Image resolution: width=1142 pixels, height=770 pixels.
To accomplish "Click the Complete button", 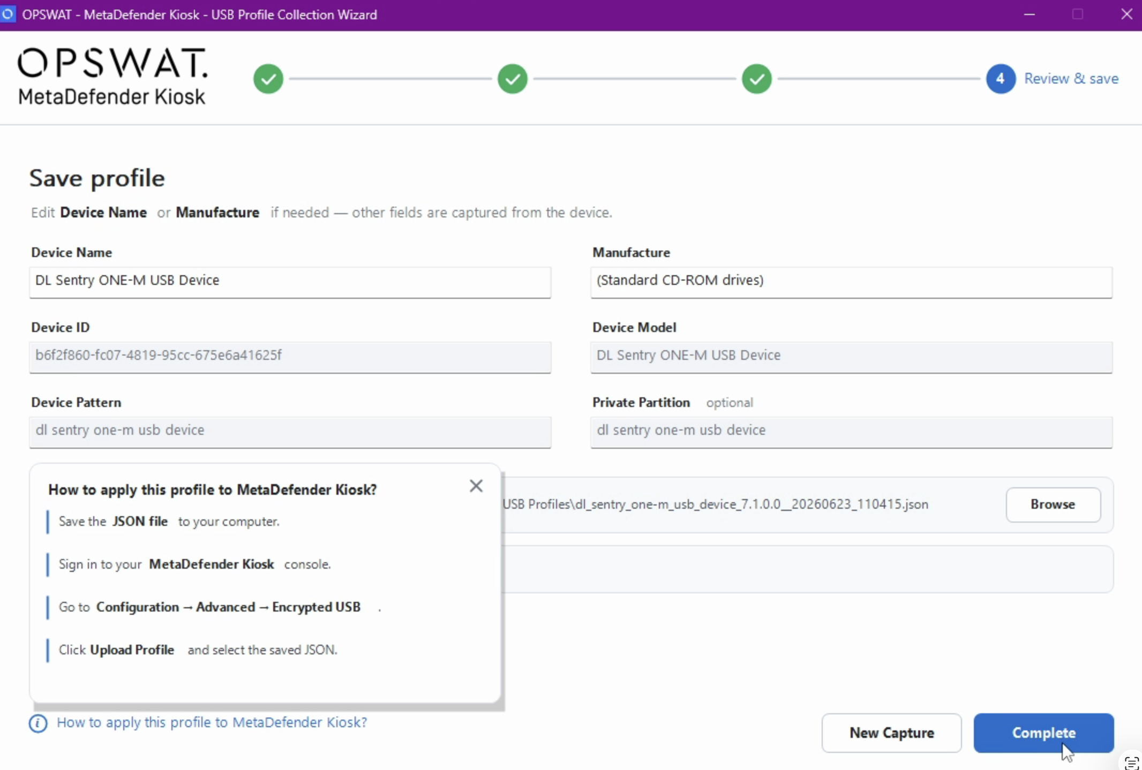I will [1044, 733].
